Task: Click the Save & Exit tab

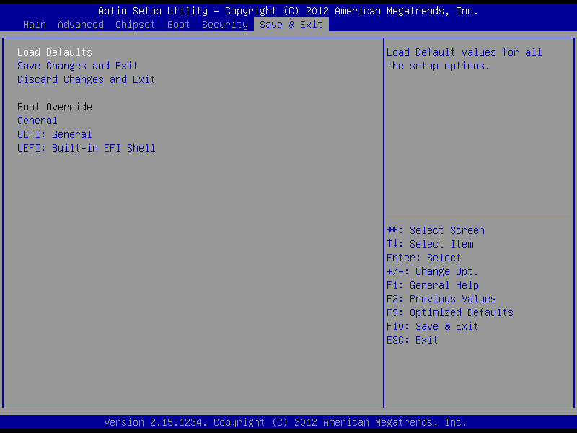Action: 291,25
